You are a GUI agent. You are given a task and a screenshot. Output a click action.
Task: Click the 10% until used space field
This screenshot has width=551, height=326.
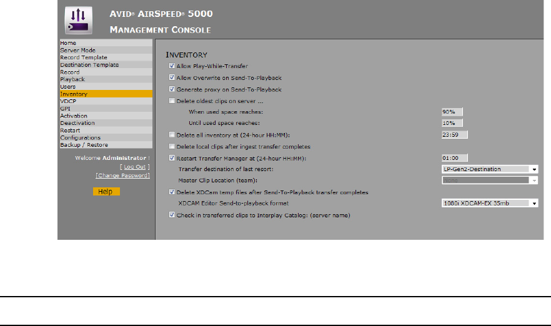point(452,123)
